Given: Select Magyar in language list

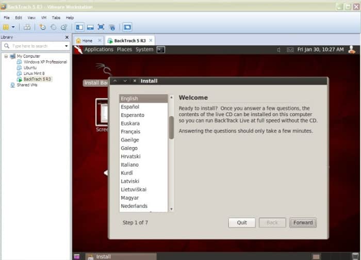Looking at the screenshot, I should tap(144, 198).
